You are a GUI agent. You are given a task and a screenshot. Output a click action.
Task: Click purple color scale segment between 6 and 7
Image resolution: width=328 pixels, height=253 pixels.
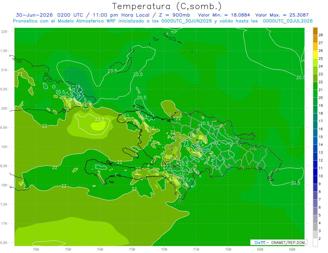coord(315,204)
